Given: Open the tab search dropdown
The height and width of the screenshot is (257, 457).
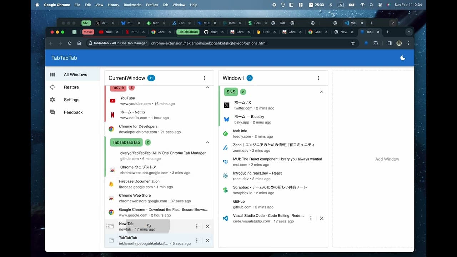Looking at the screenshot, I should [409, 32].
